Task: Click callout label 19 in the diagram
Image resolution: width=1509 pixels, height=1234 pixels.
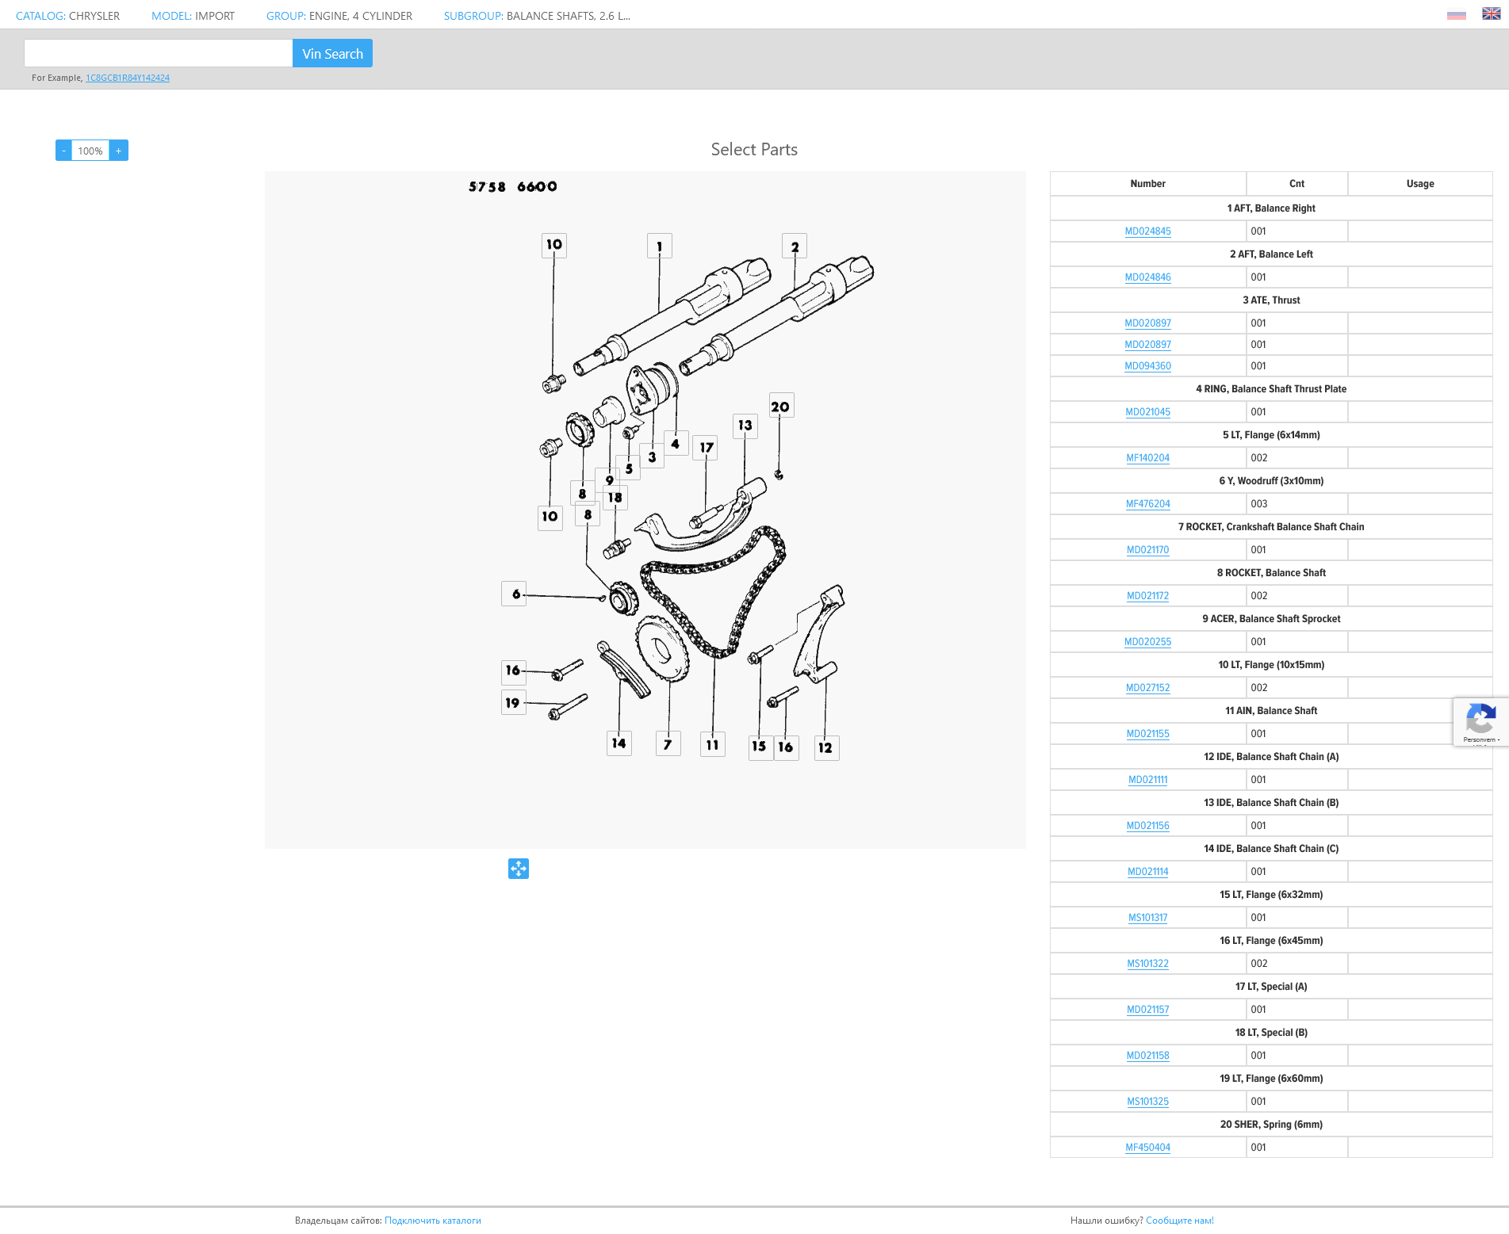Action: (513, 703)
